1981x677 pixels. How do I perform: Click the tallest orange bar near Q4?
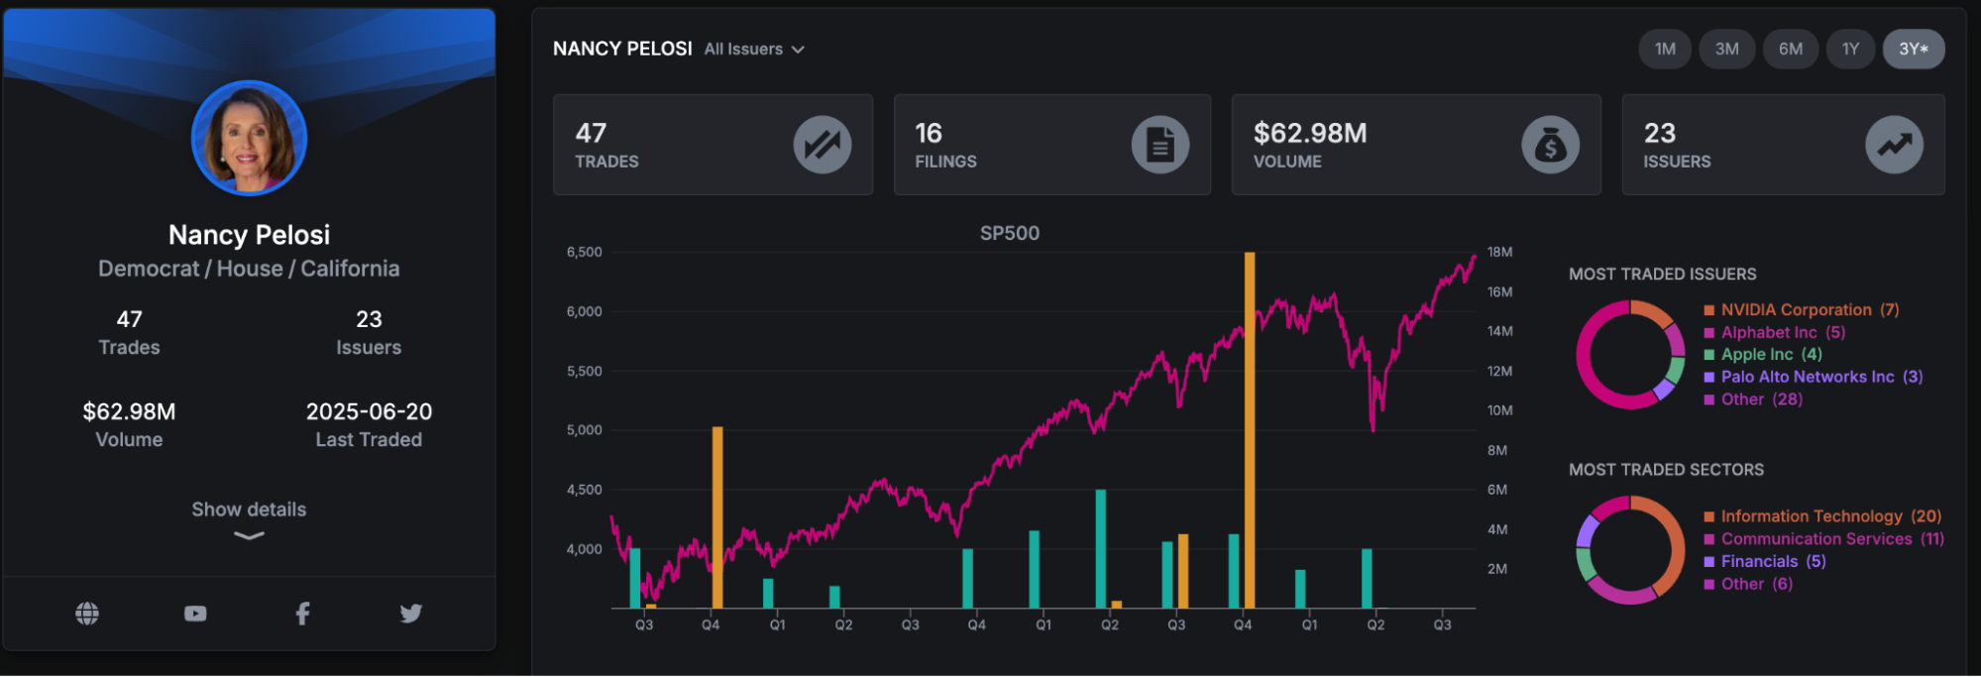point(1250,430)
